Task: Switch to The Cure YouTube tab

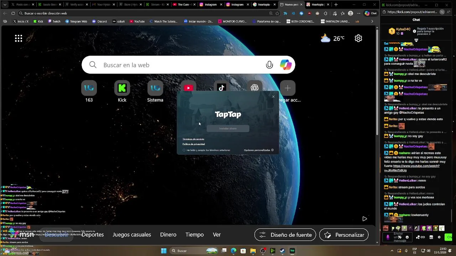Action: 183,5
